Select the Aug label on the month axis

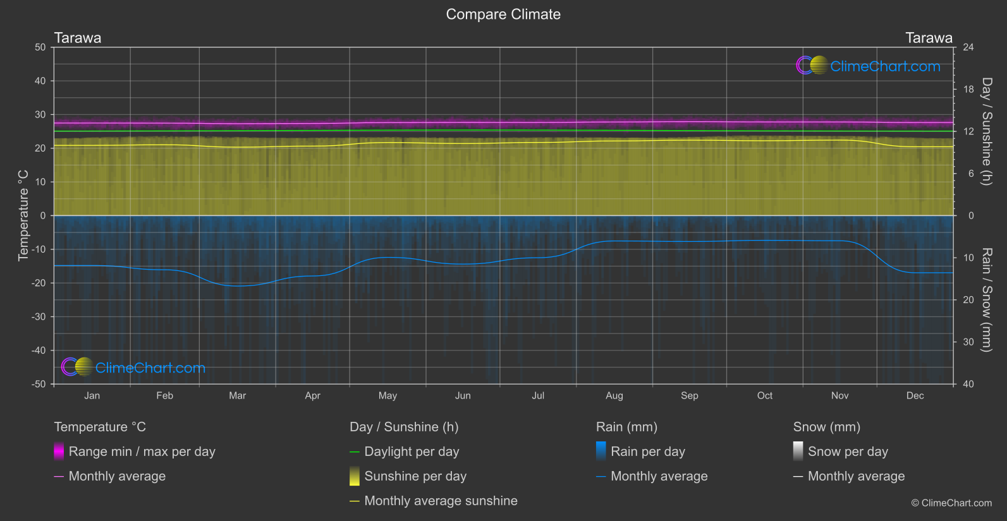pos(614,395)
